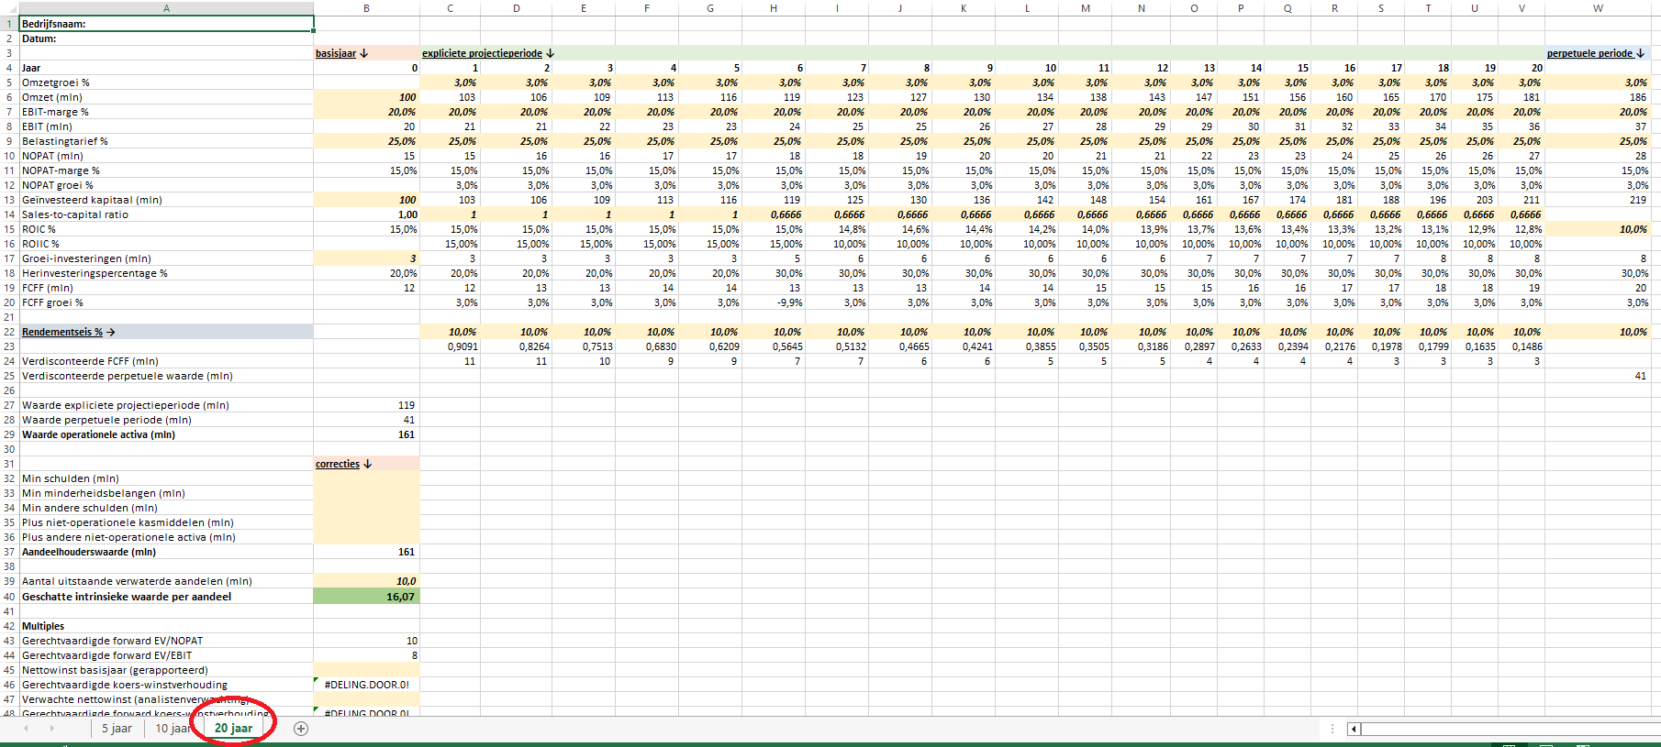Click the Verdisconteerde perpetuele waarde (mln) label
The width and height of the screenshot is (1661, 747).
click(128, 376)
